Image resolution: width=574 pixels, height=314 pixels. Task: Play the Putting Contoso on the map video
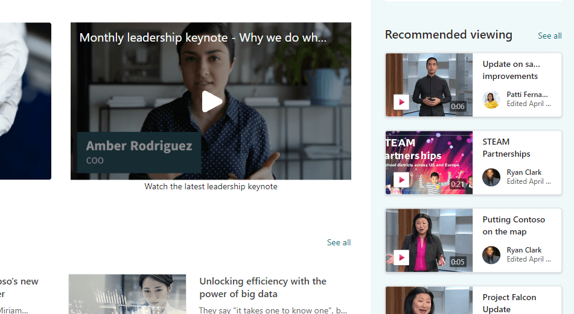pos(401,257)
